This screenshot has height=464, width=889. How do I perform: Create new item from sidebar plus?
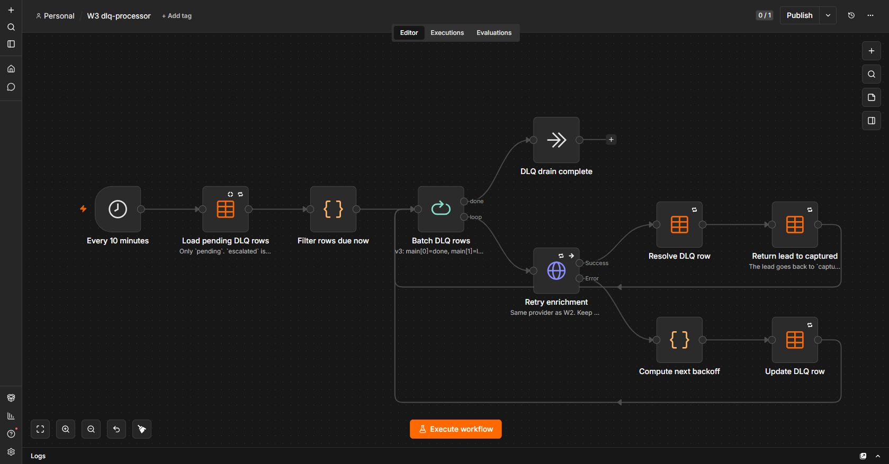[x=11, y=10]
